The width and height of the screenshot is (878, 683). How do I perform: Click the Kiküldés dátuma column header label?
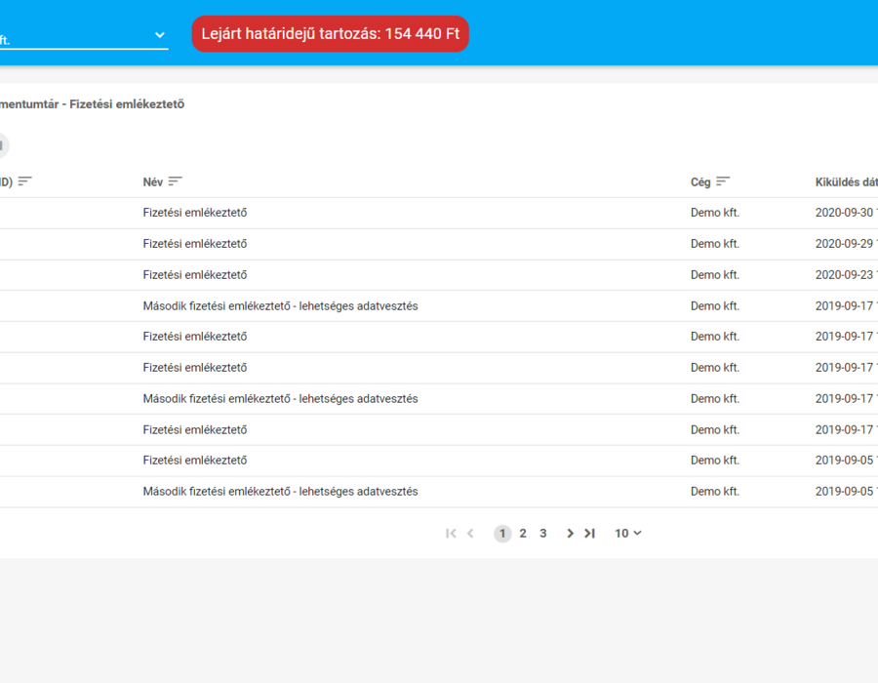coord(847,181)
